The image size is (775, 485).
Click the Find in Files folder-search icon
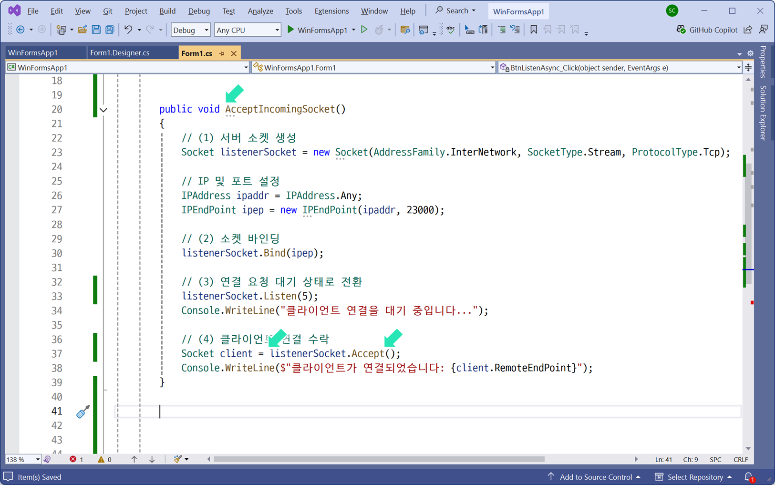click(x=405, y=30)
